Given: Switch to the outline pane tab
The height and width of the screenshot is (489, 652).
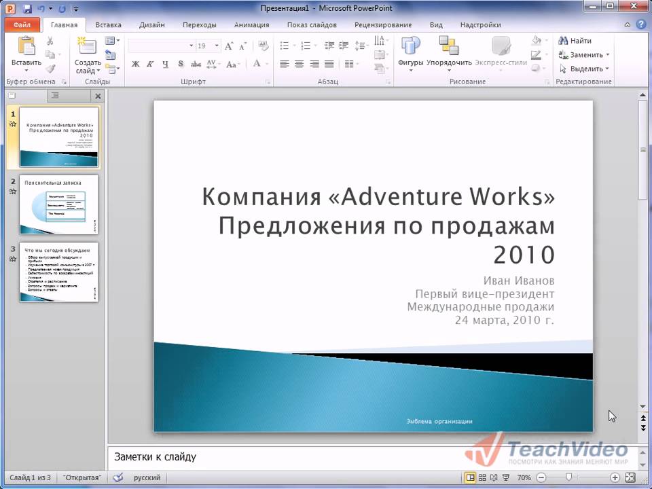Looking at the screenshot, I should [55, 96].
